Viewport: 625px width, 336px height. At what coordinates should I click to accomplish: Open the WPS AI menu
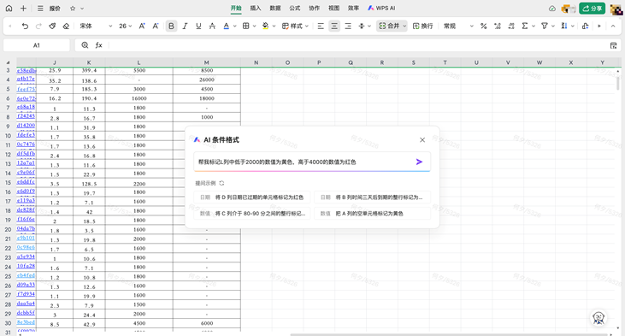coord(381,8)
